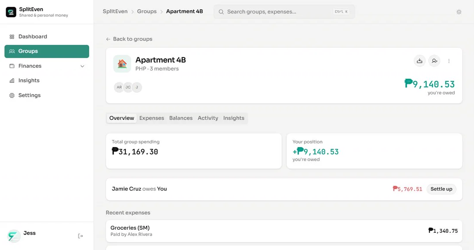The image size is (474, 250).
Task: Click the sidebar Insights bar-chart icon
Action: pyautogui.click(x=12, y=81)
